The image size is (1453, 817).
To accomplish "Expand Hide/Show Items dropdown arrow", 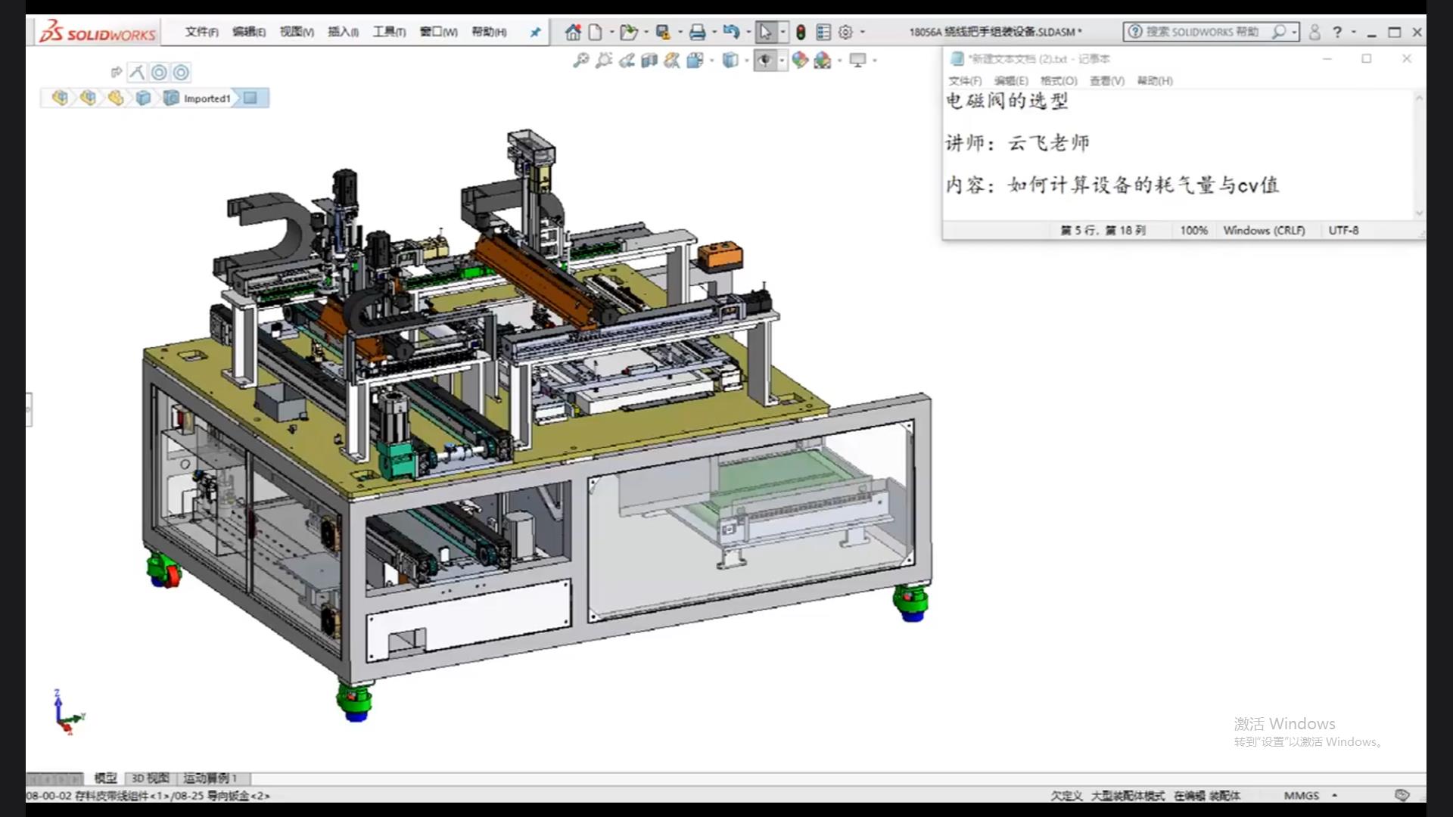I will pos(782,60).
